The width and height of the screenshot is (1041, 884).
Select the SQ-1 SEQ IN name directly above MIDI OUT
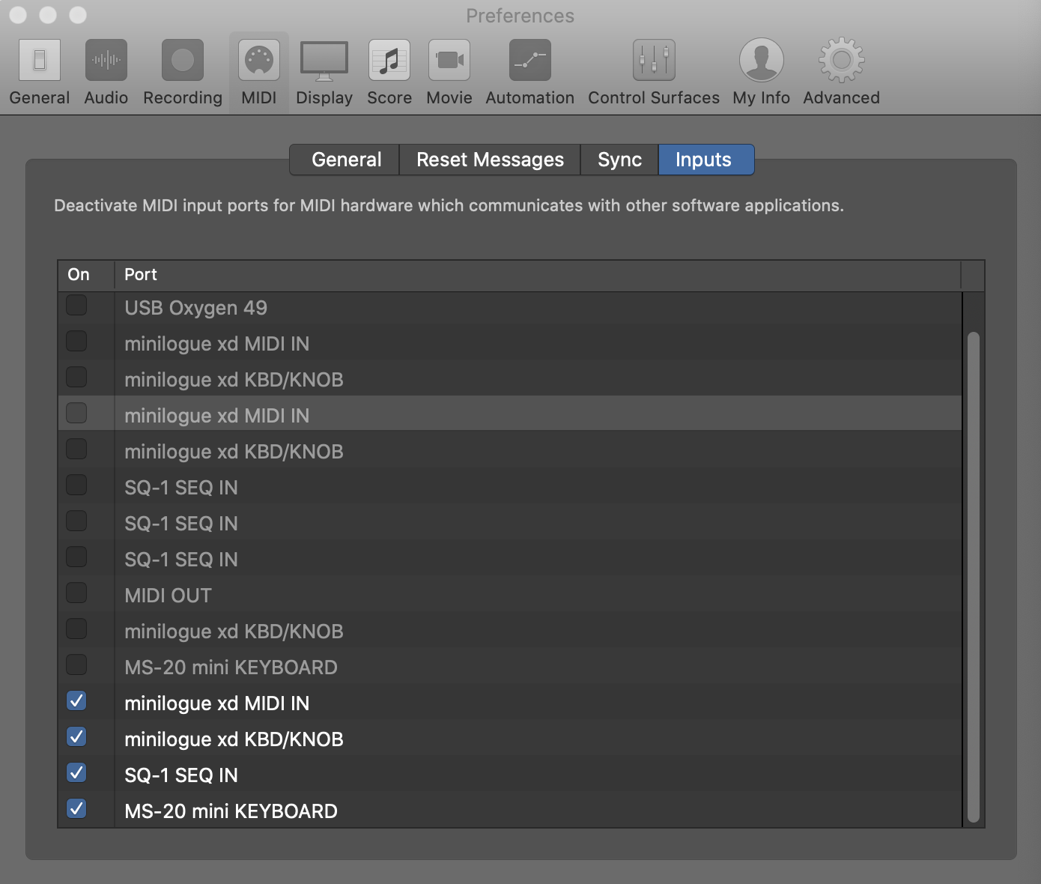180,560
